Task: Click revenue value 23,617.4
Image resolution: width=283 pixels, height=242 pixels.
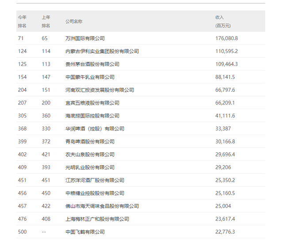Action: (x=225, y=219)
